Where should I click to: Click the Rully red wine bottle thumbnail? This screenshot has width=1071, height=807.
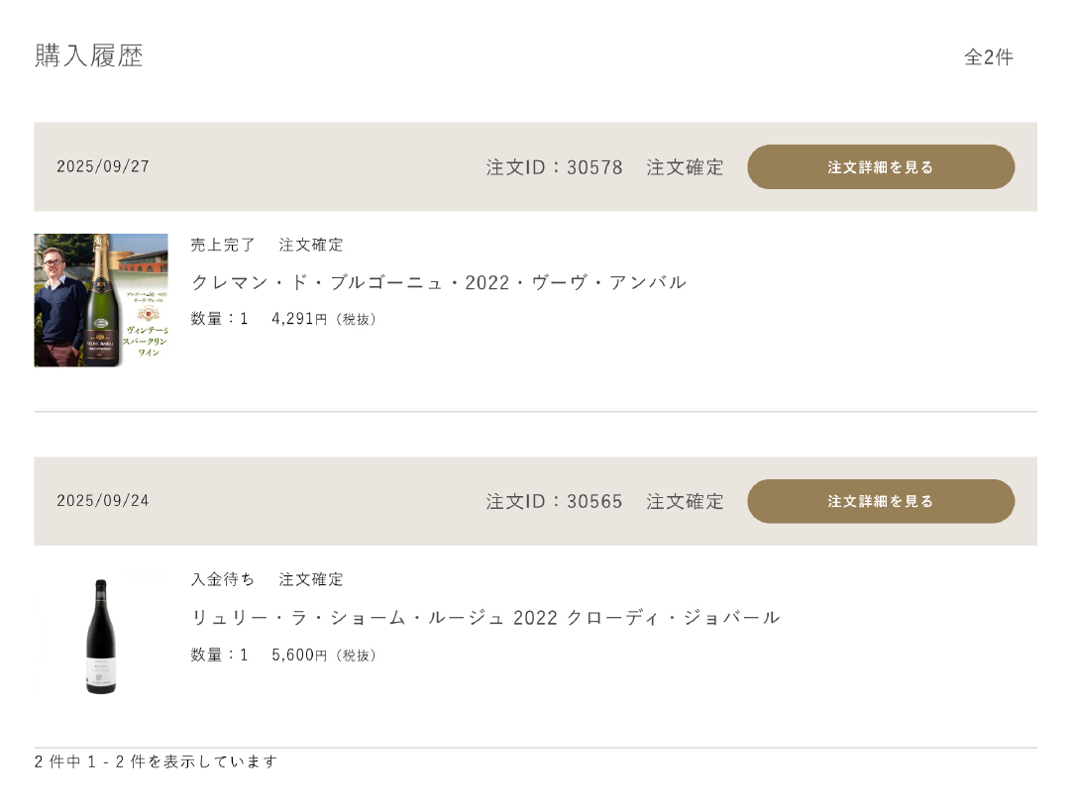point(101,635)
